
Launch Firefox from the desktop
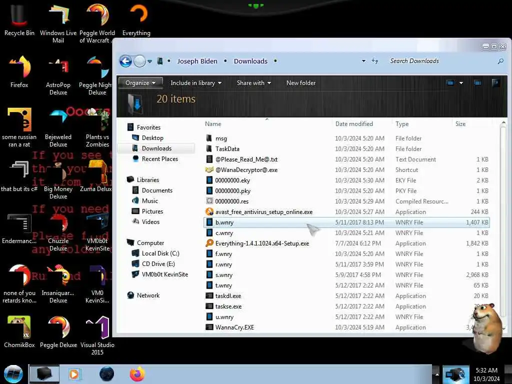pos(19,72)
